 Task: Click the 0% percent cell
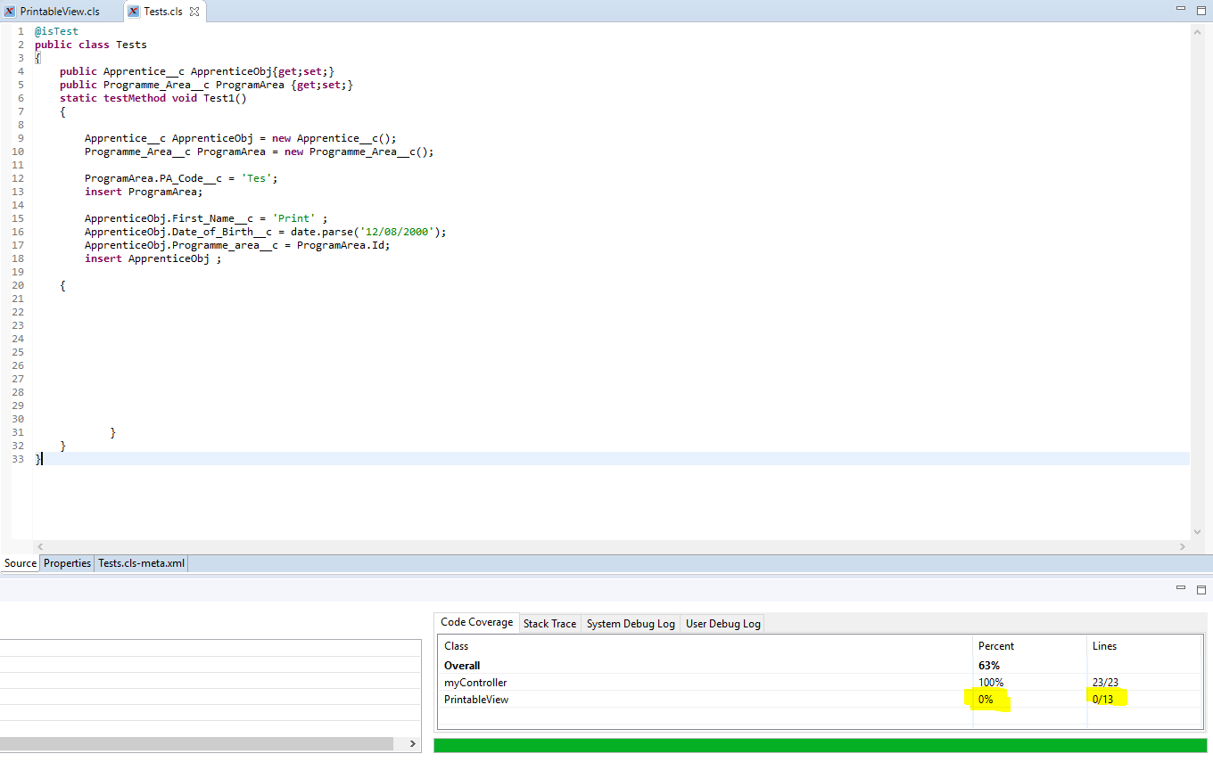click(x=986, y=700)
